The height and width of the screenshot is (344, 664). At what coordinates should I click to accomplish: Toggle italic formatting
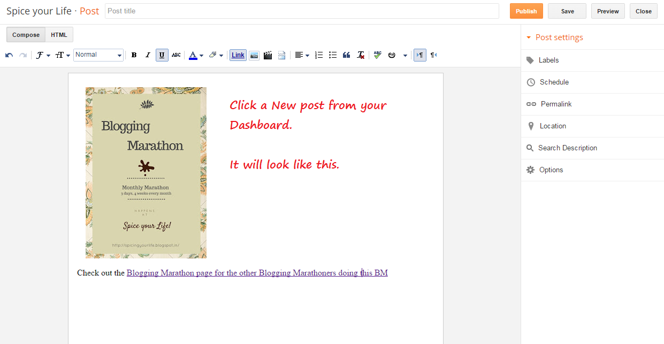coord(148,55)
